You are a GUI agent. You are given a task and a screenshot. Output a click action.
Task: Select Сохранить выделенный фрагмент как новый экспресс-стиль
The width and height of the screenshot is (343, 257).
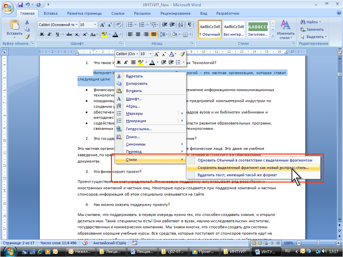(x=253, y=168)
